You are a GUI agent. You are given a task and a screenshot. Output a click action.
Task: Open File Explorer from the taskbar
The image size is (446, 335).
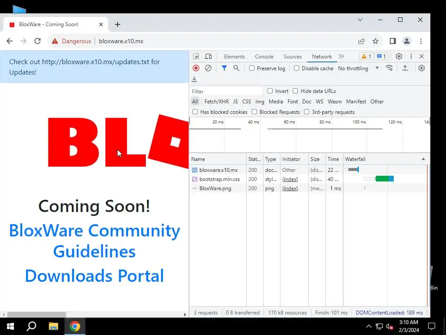pos(53,326)
